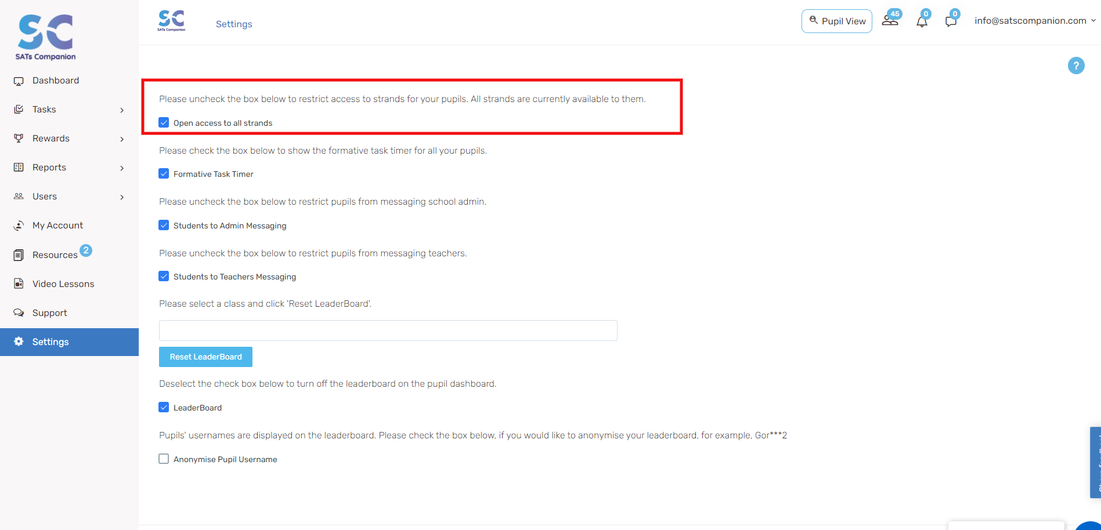Click the Resources badge showing 2

(86, 251)
